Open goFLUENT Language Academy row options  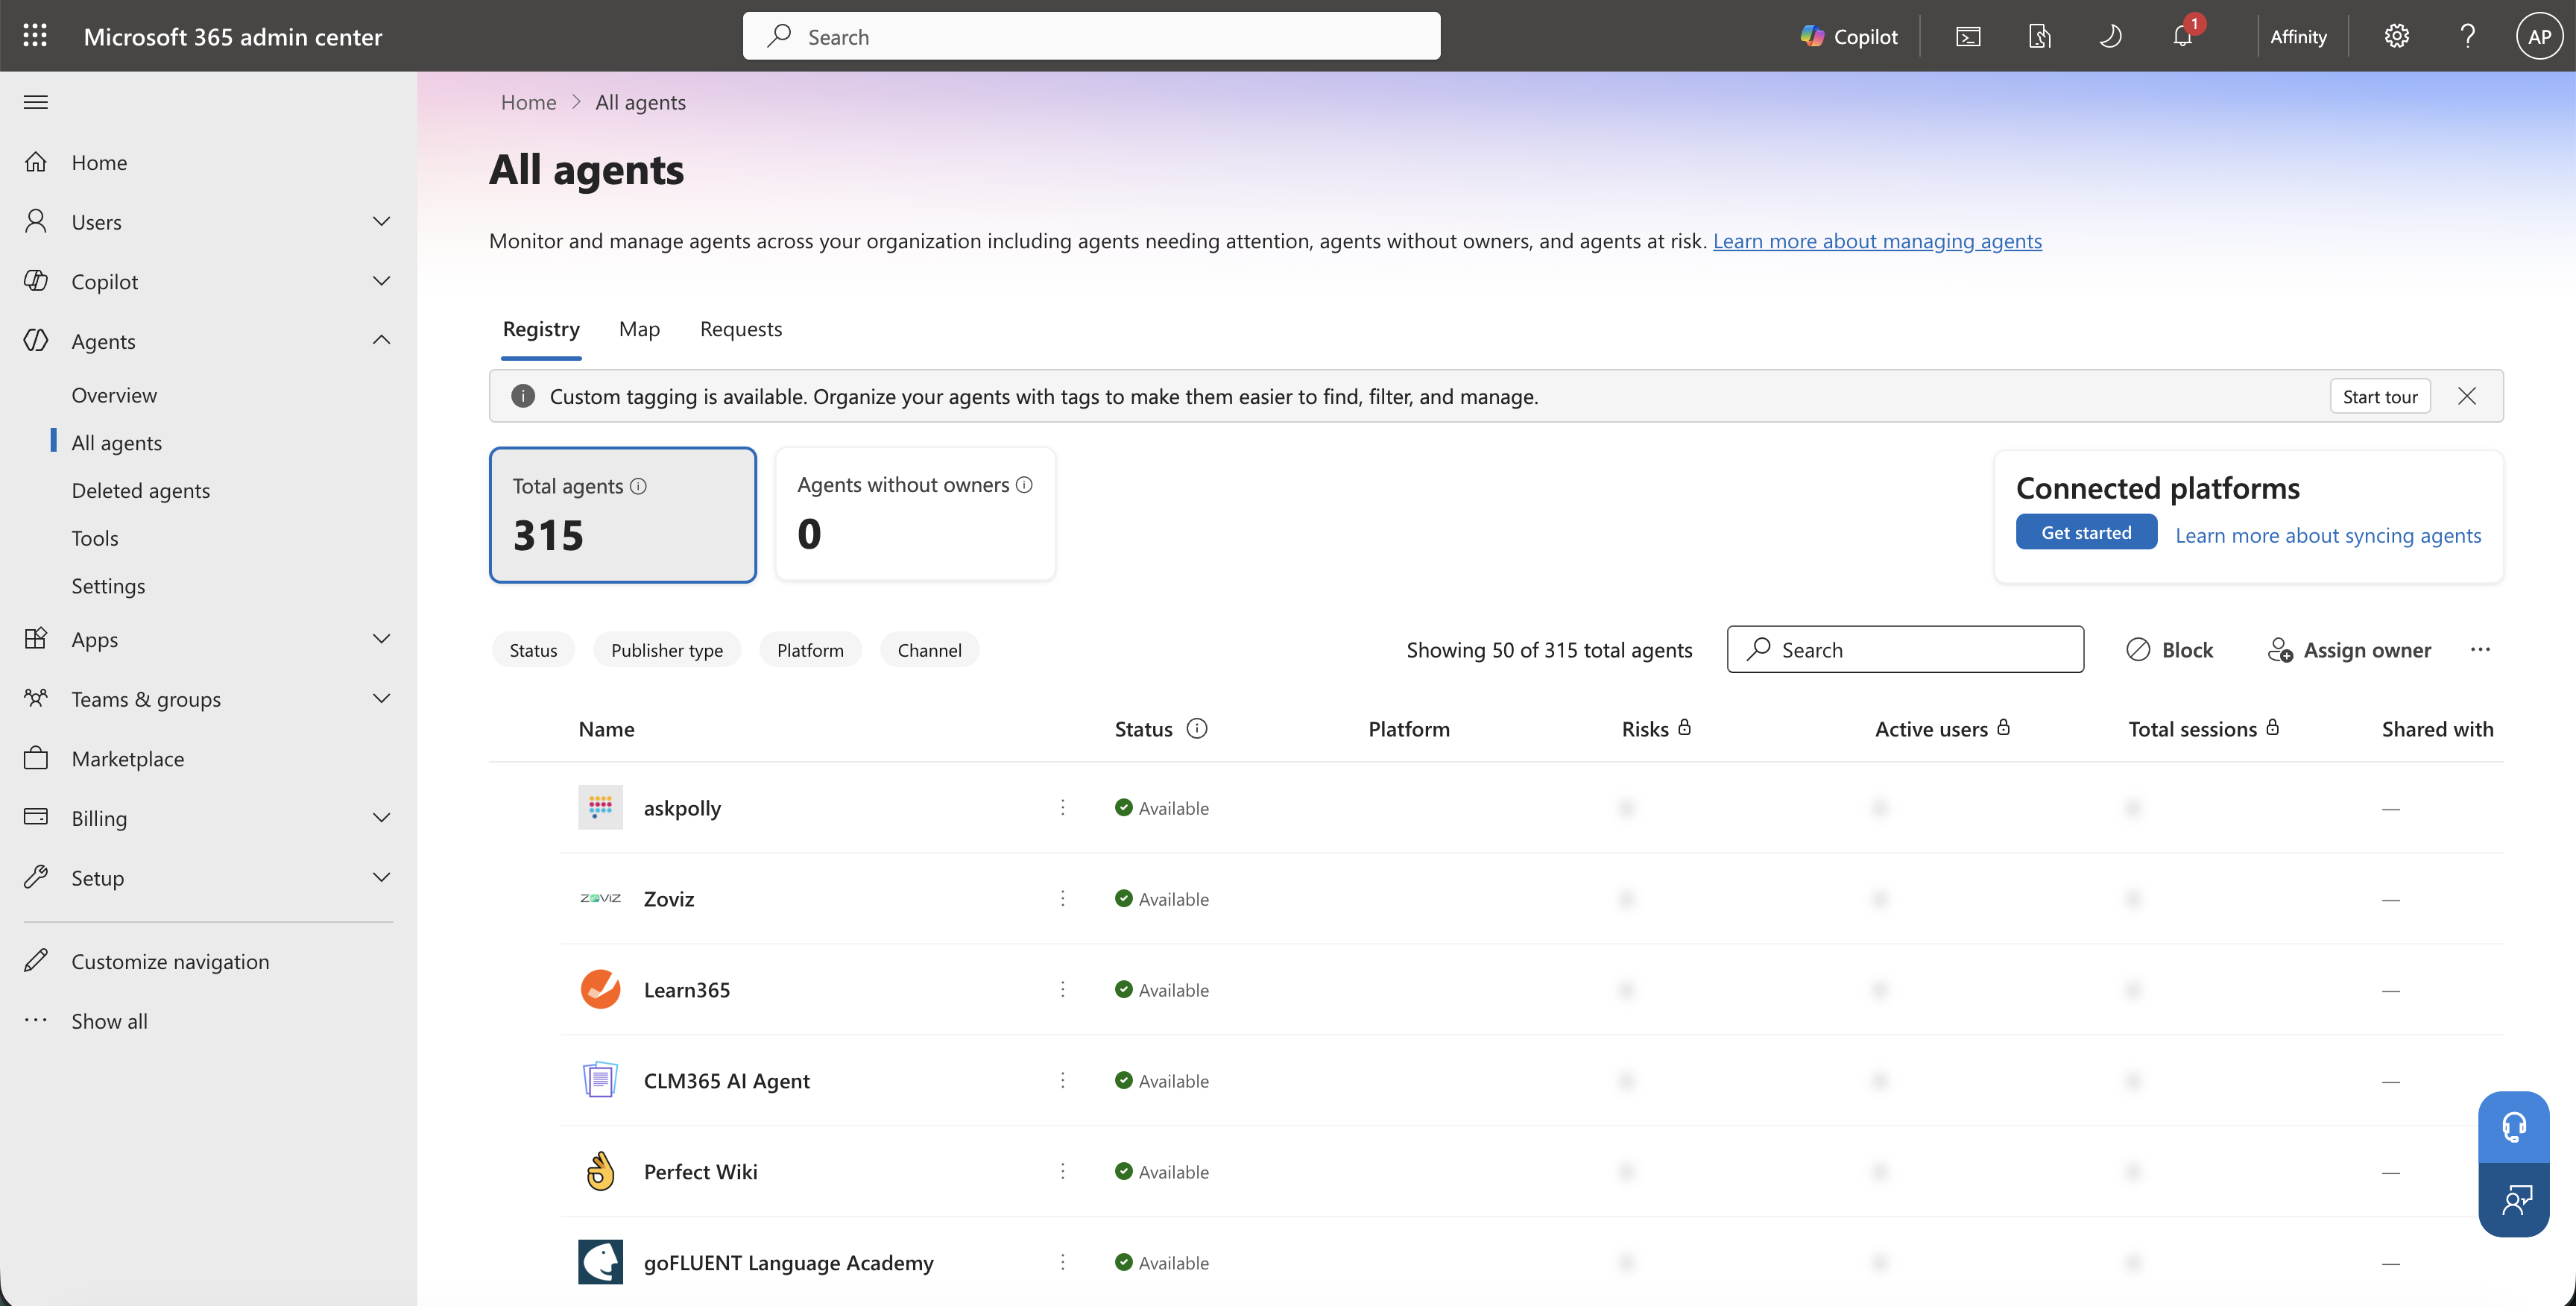pos(1063,1262)
